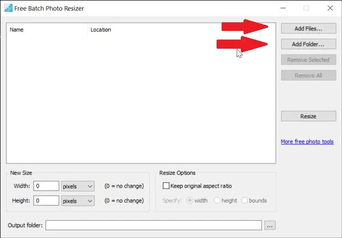Open the More free photo tools link
The height and width of the screenshot is (238, 342).
[x=307, y=142]
